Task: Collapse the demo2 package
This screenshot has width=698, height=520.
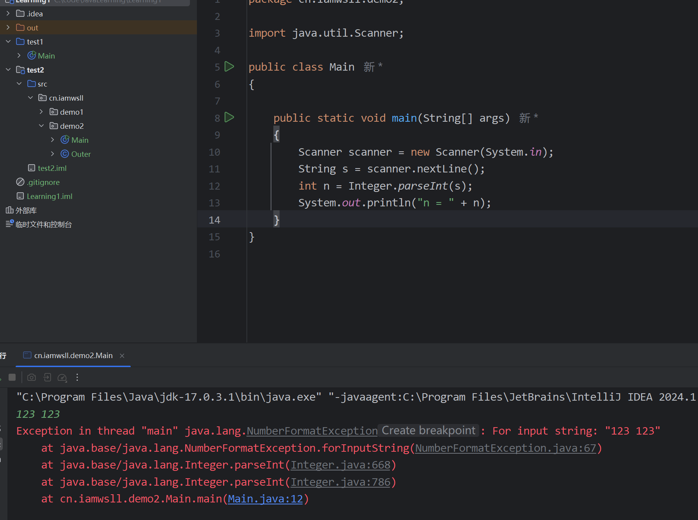Action: point(41,126)
